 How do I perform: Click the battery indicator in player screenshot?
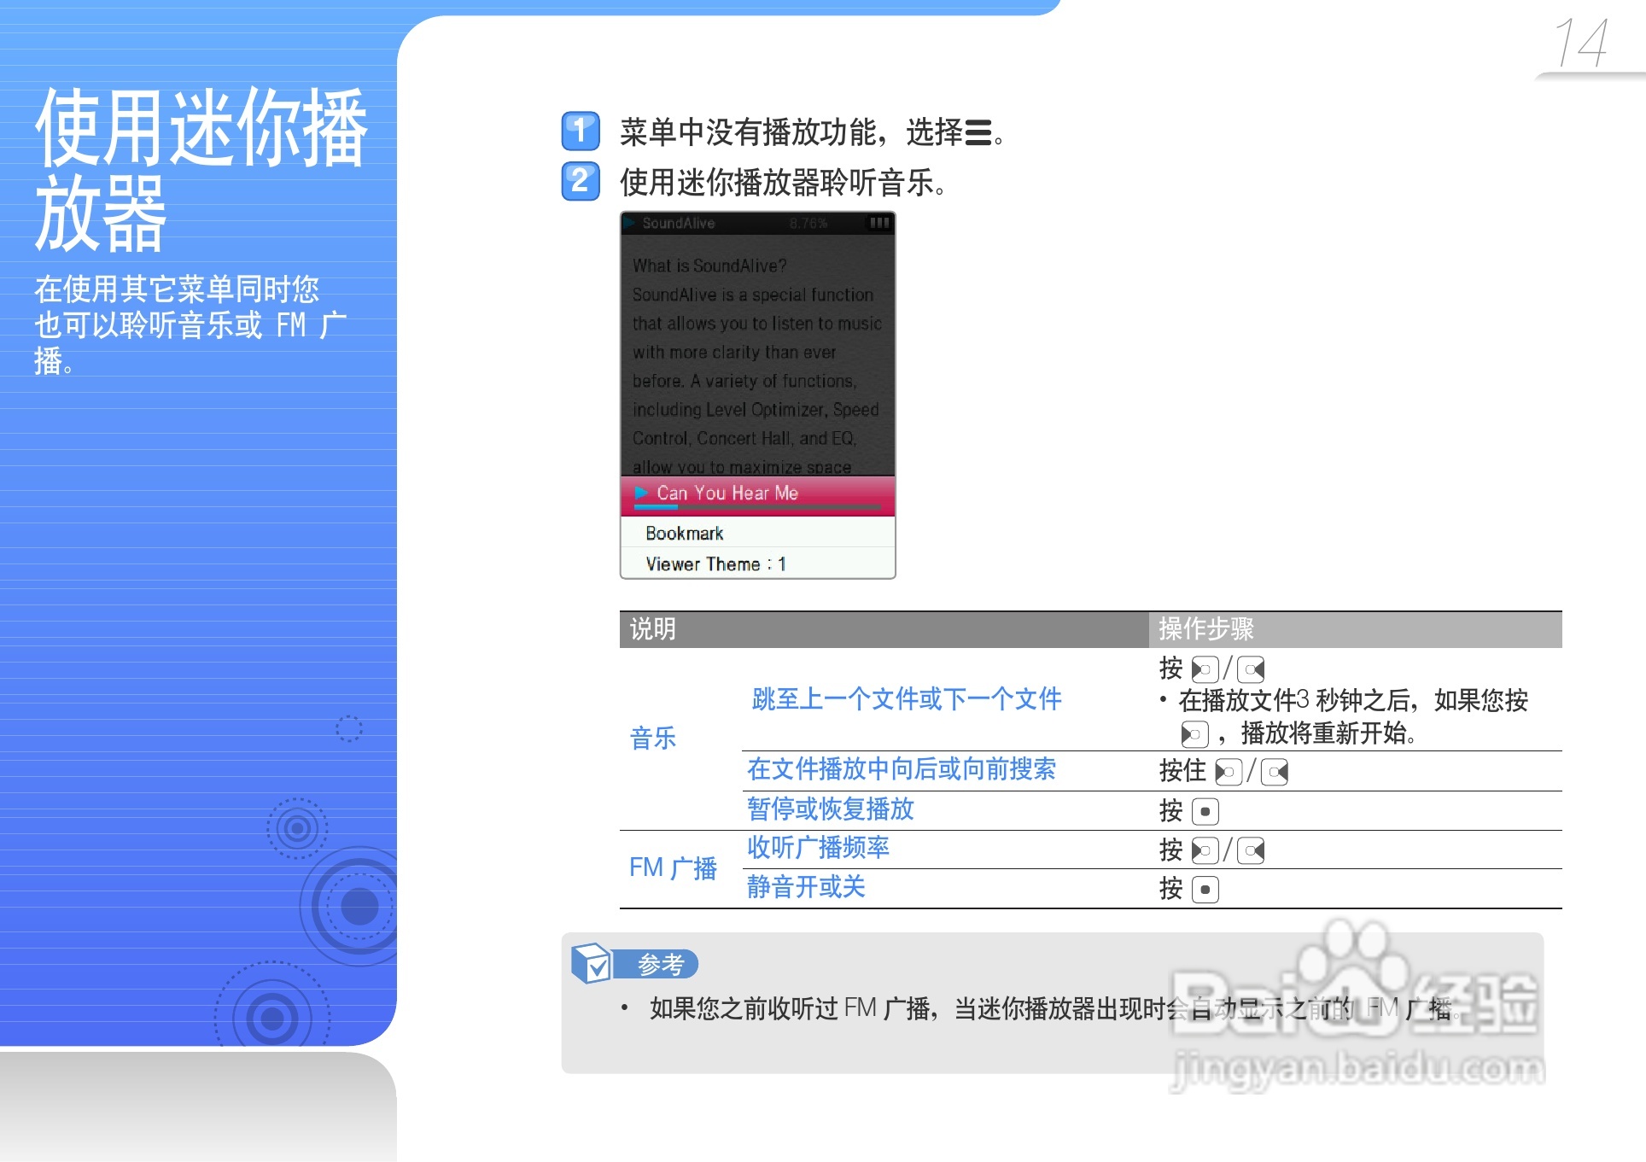click(878, 223)
